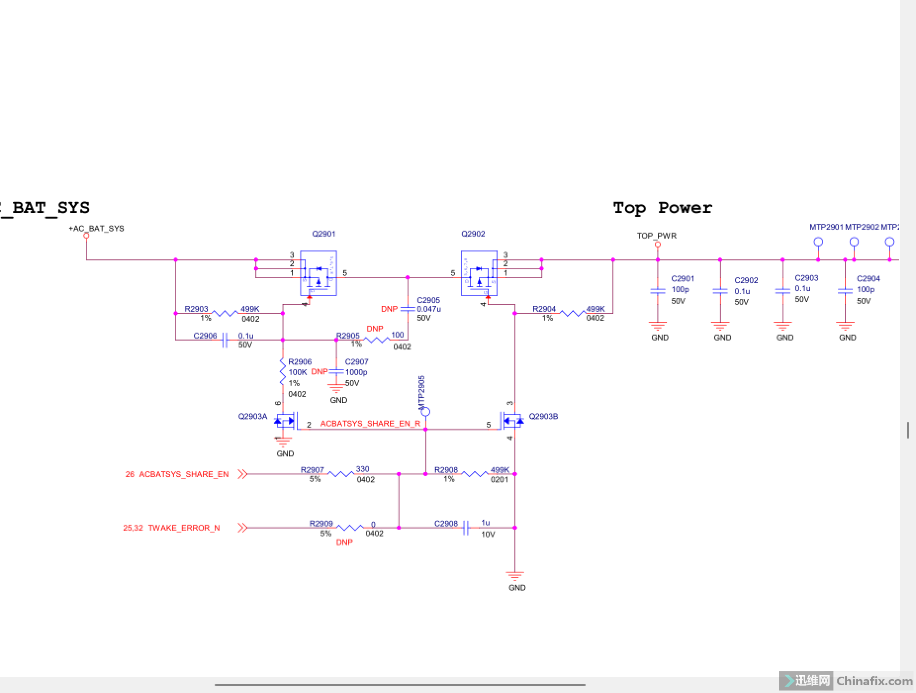Click the DNP label beside C2907
Image resolution: width=916 pixels, height=693 pixels.
(320, 372)
